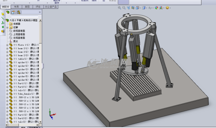This screenshot has height=128, width=216.
Task: Open the 评估 tab
Action: (x=38, y=7)
